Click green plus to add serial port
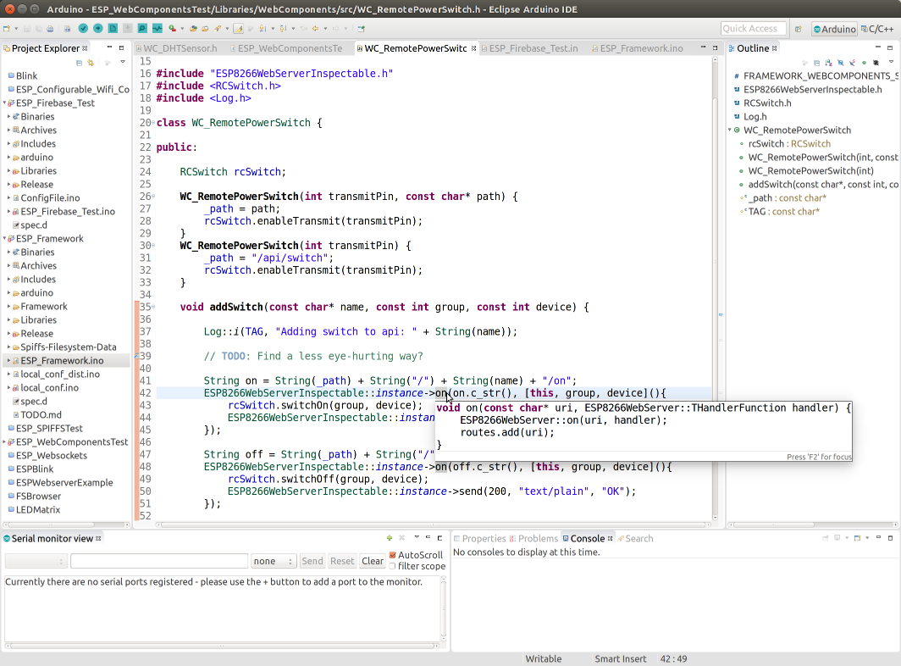Image resolution: width=901 pixels, height=666 pixels. [390, 538]
